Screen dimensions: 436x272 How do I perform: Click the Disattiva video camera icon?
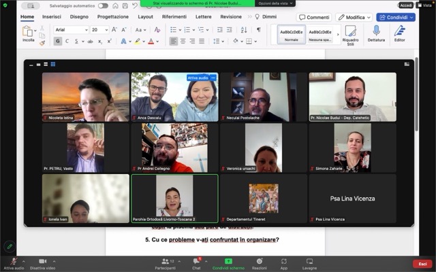click(x=42, y=261)
